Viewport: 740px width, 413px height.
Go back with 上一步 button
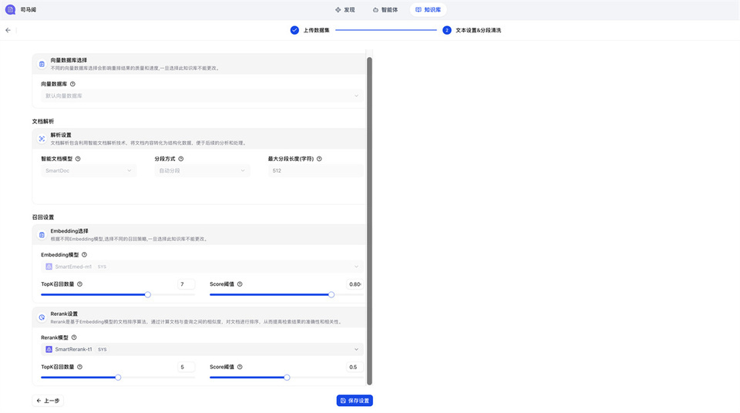[x=47, y=401]
